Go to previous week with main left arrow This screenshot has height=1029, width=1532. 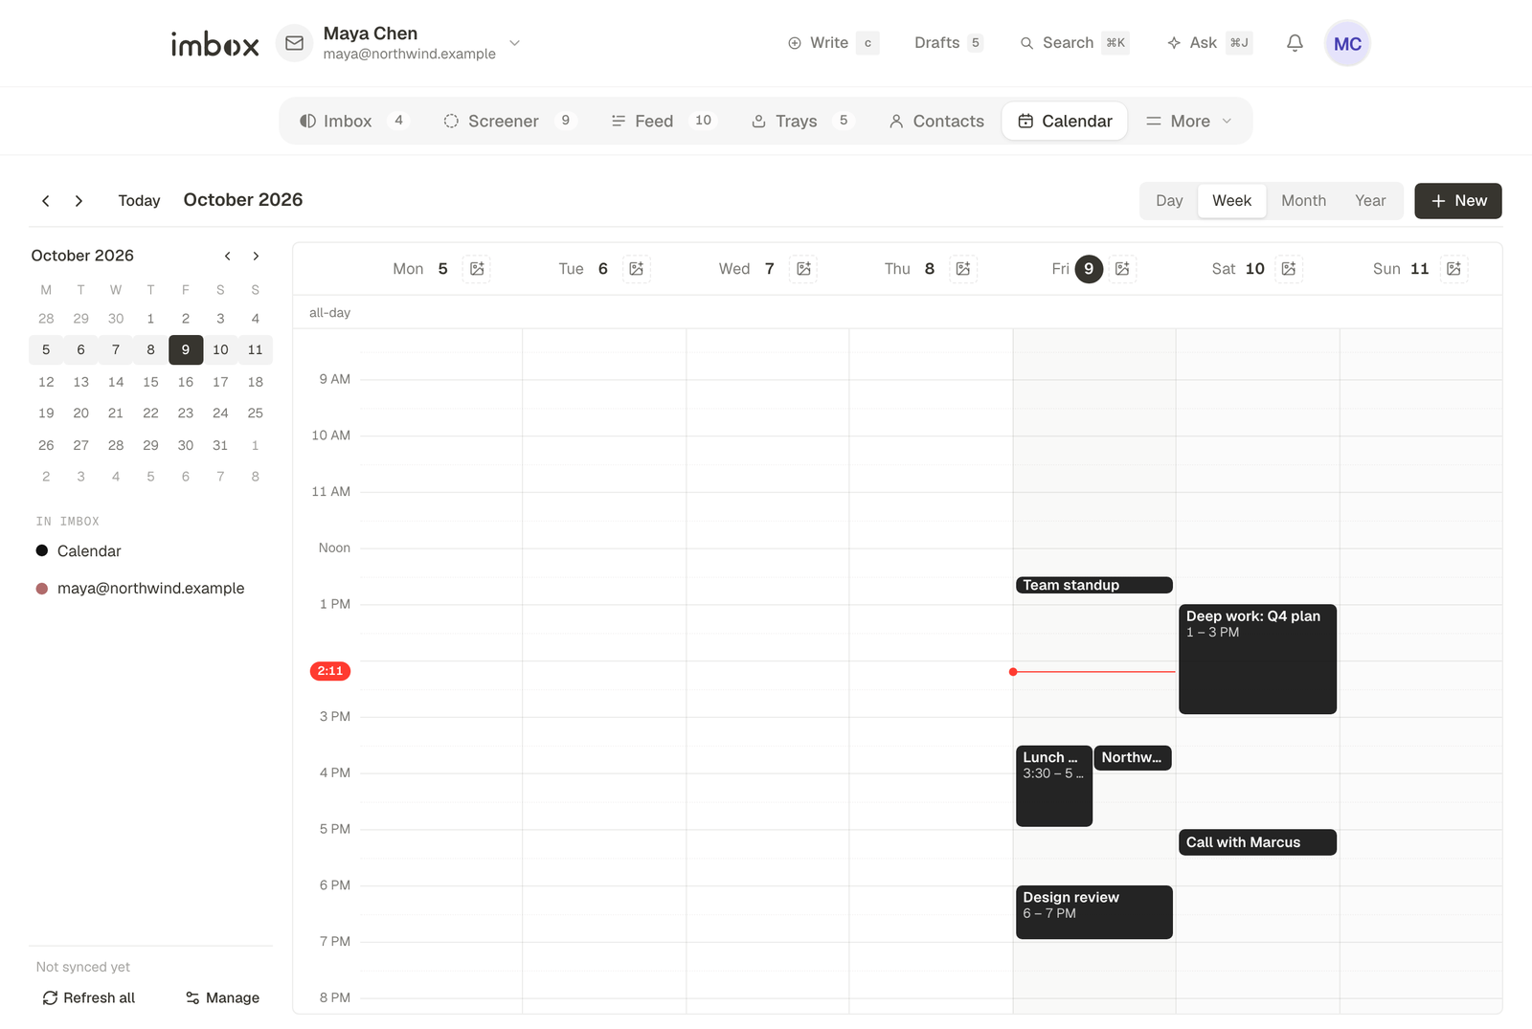click(46, 201)
